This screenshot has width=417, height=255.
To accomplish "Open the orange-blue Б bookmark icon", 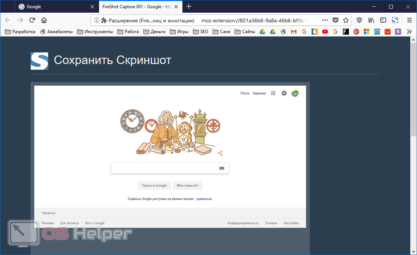I will pyautogui.click(x=314, y=32).
